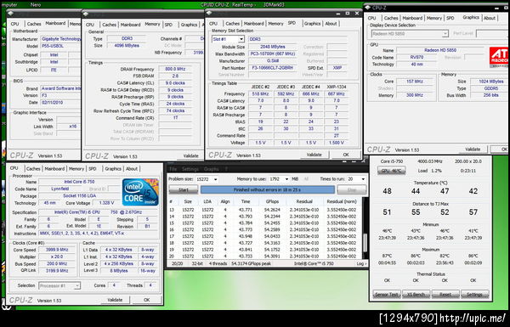The width and height of the screenshot is (510, 327).
Task: Open the Memory to use 1792 dropdown
Action: pyautogui.click(x=286, y=179)
